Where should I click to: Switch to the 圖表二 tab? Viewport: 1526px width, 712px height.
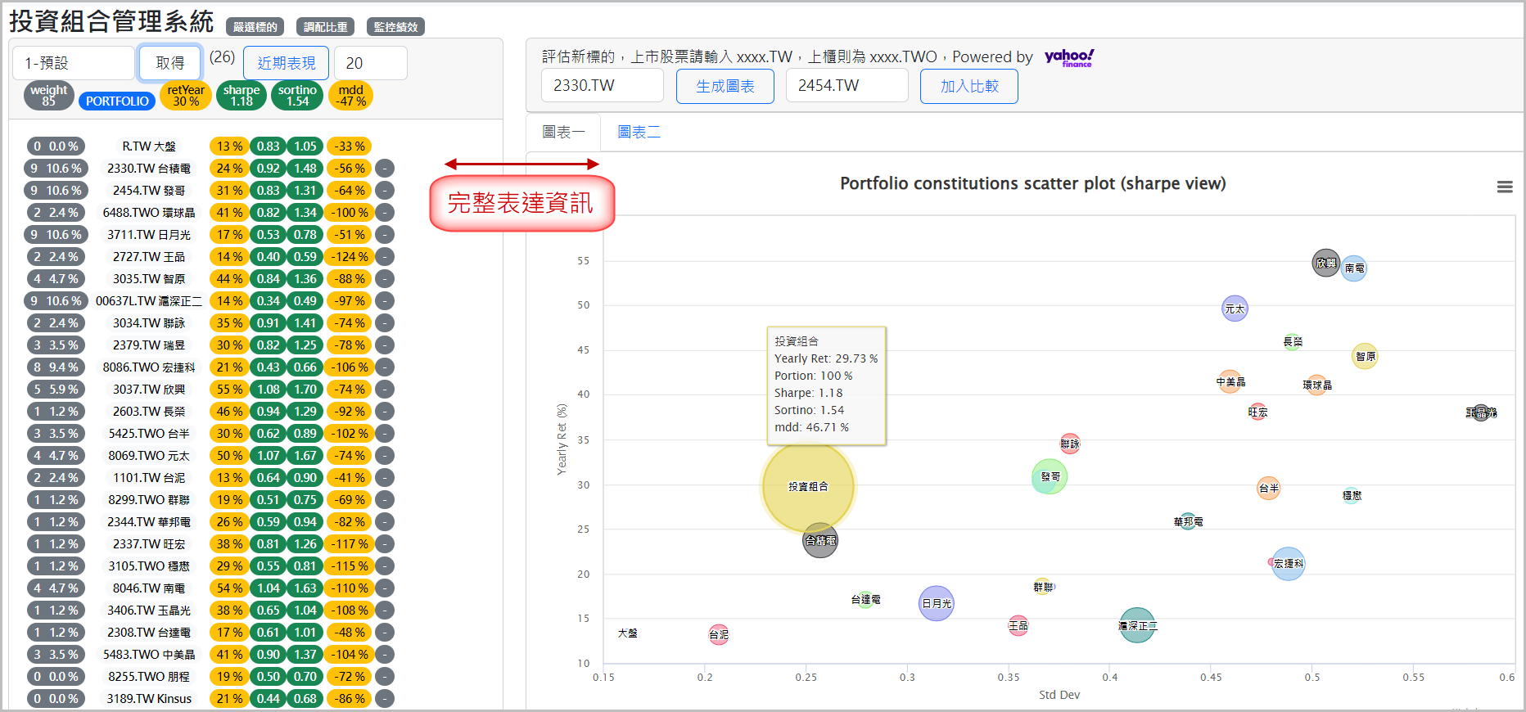[639, 132]
